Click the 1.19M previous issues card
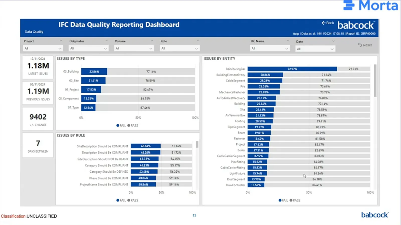Screen dimensions: 401x225 pos(38,92)
